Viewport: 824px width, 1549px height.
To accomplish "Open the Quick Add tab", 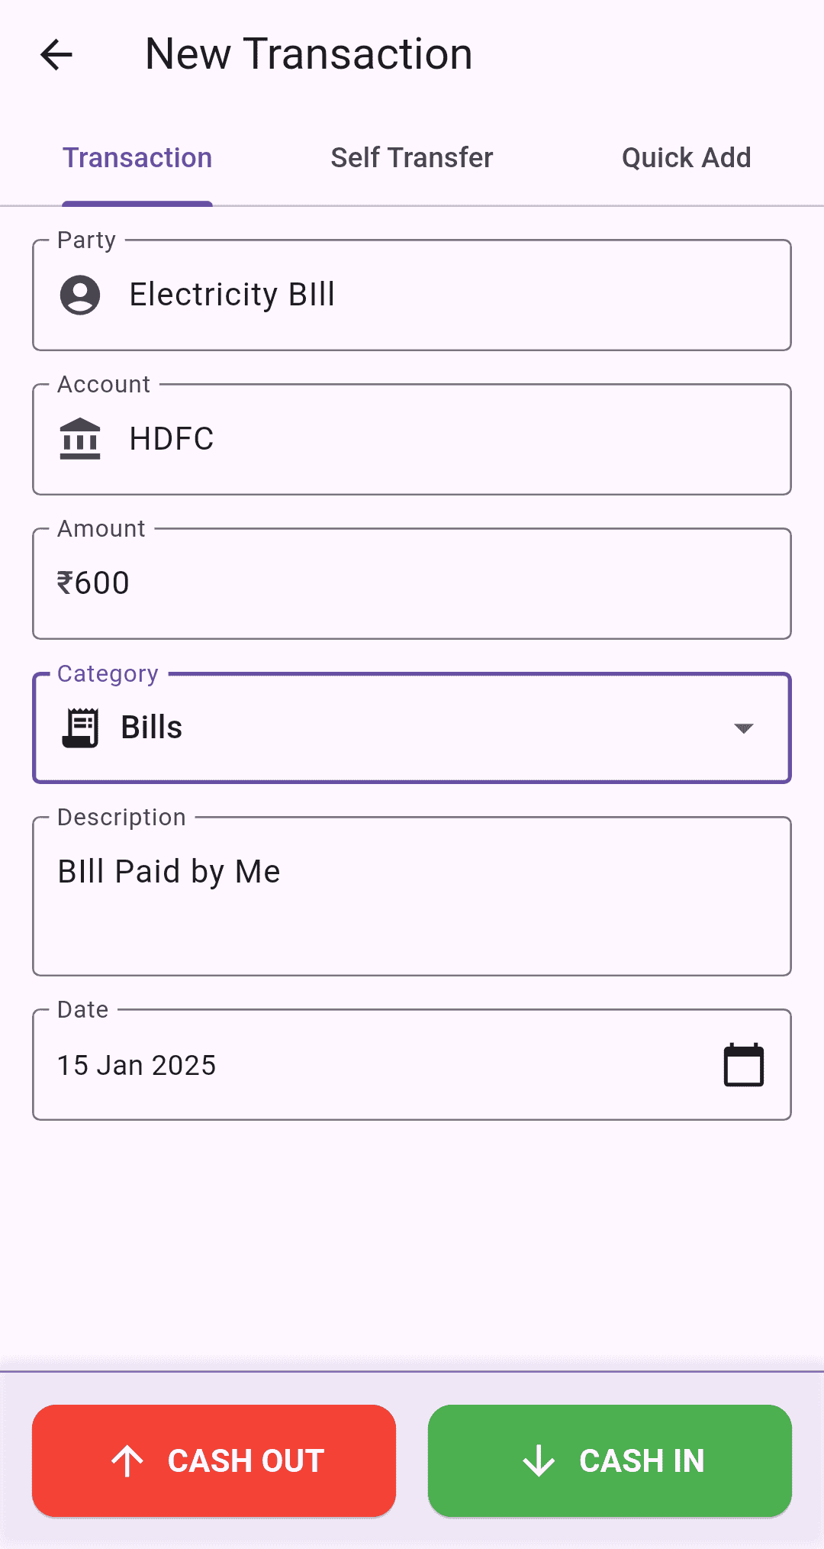I will (685, 157).
